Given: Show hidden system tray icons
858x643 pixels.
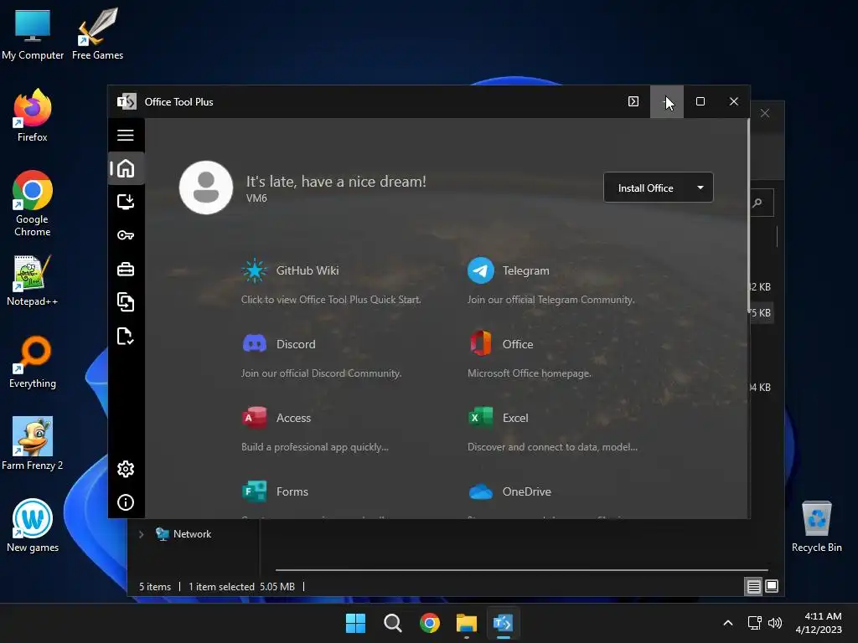Looking at the screenshot, I should pos(728,623).
